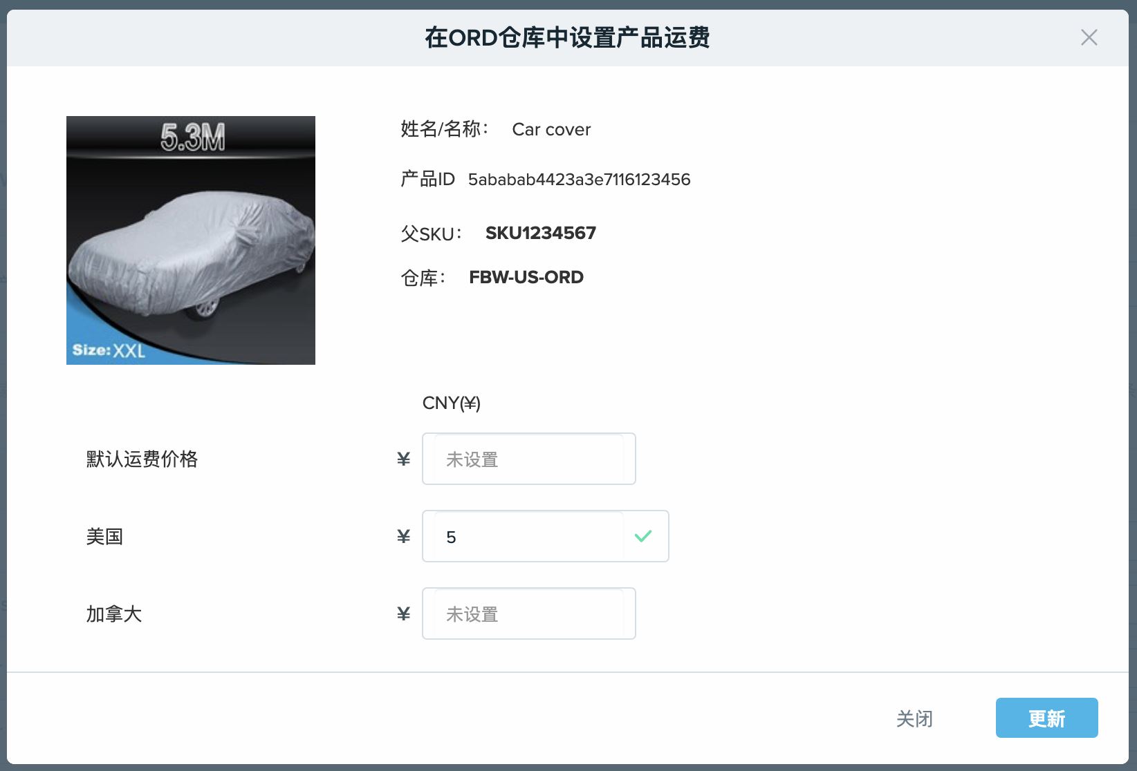Click the parent SKU value SKU1234567
This screenshot has width=1137, height=771.
(541, 233)
